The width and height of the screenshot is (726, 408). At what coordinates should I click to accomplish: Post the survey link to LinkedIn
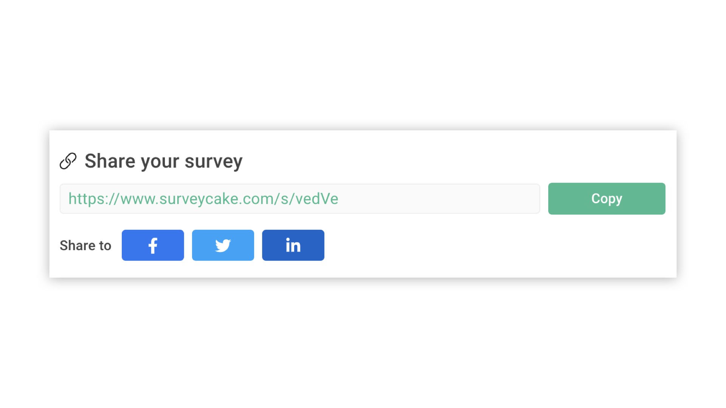tap(293, 245)
